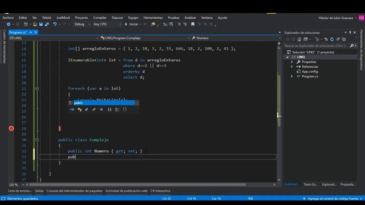
Task: Toggle the struct filter icon in IntelliSense popup
Action: pyautogui.click(x=87, y=109)
